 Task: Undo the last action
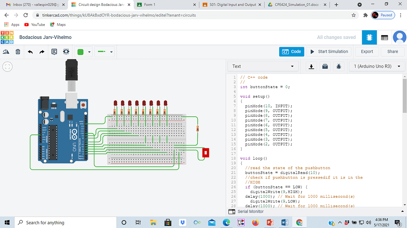[x=30, y=51]
